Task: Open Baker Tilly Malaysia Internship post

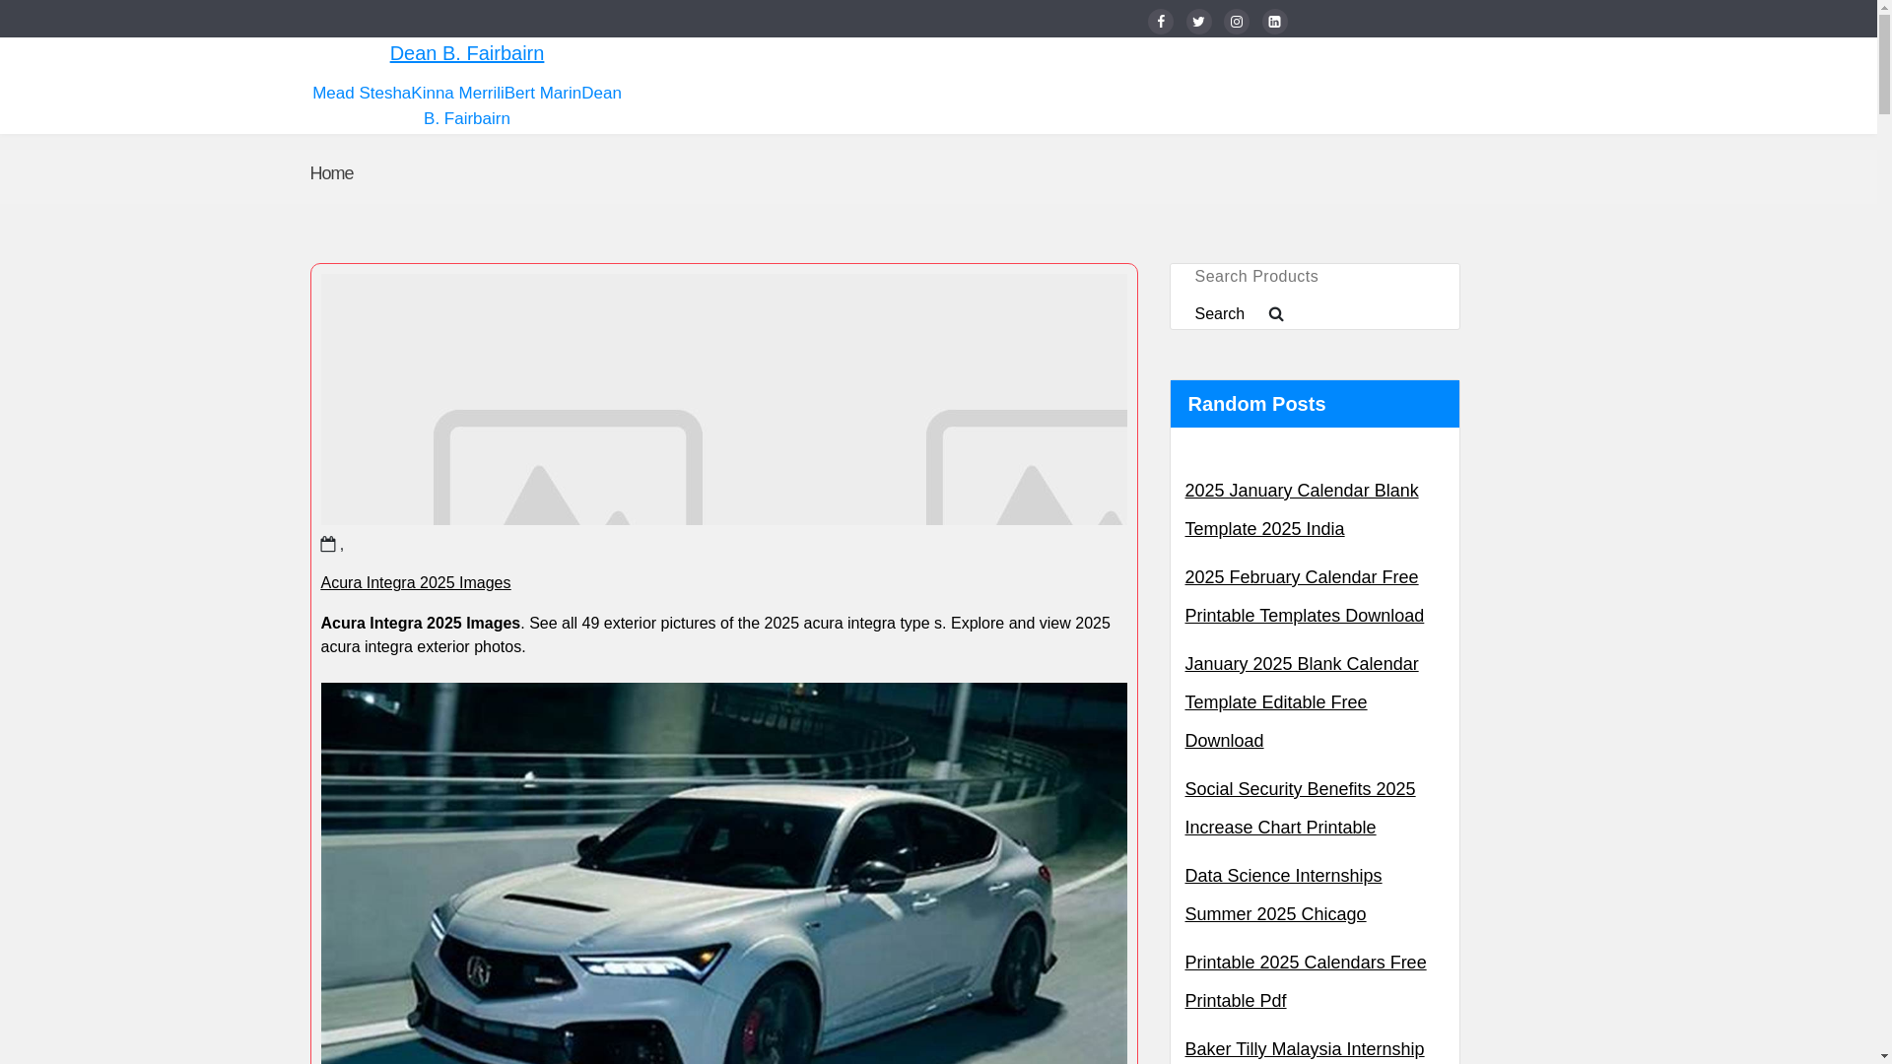Action: (1304, 1049)
